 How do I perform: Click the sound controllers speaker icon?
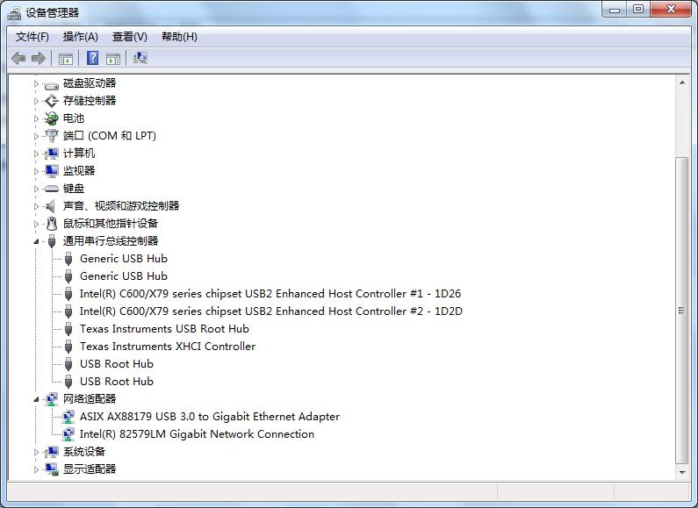pos(52,206)
